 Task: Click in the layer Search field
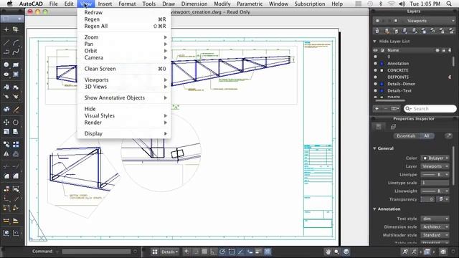click(430, 108)
